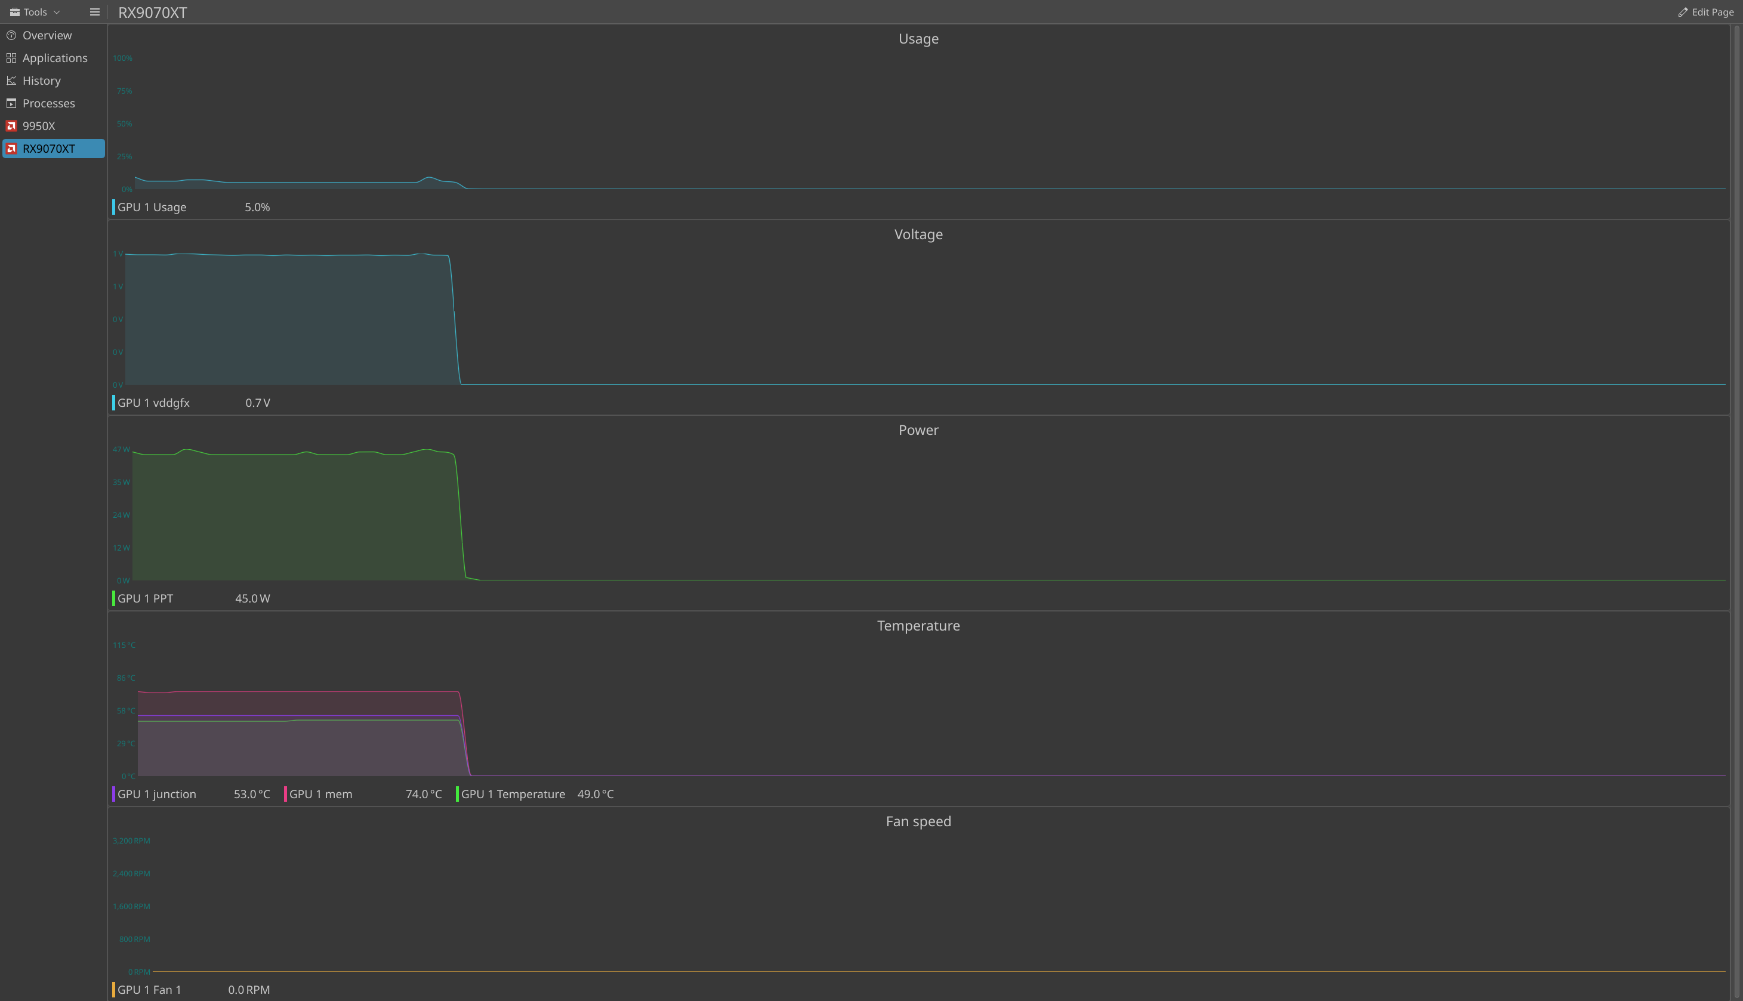
Task: Click the AMD logo beside RX9070XT
Action: [11, 149]
